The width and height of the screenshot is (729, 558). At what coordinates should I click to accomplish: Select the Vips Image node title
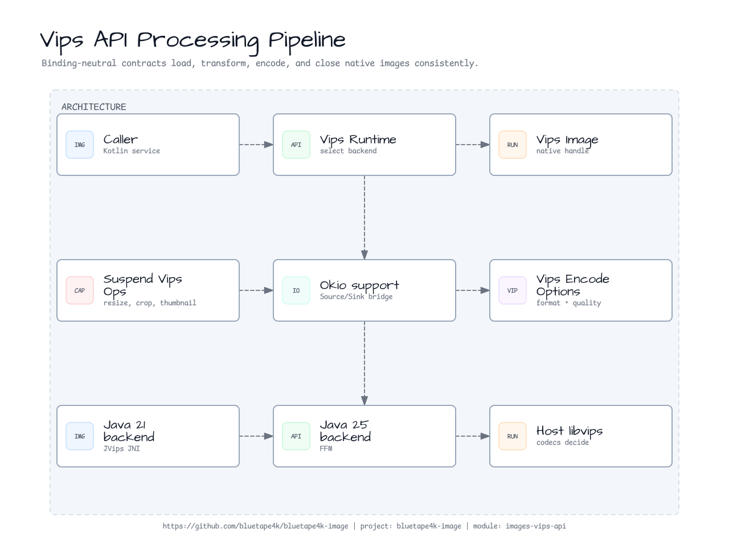(x=567, y=140)
